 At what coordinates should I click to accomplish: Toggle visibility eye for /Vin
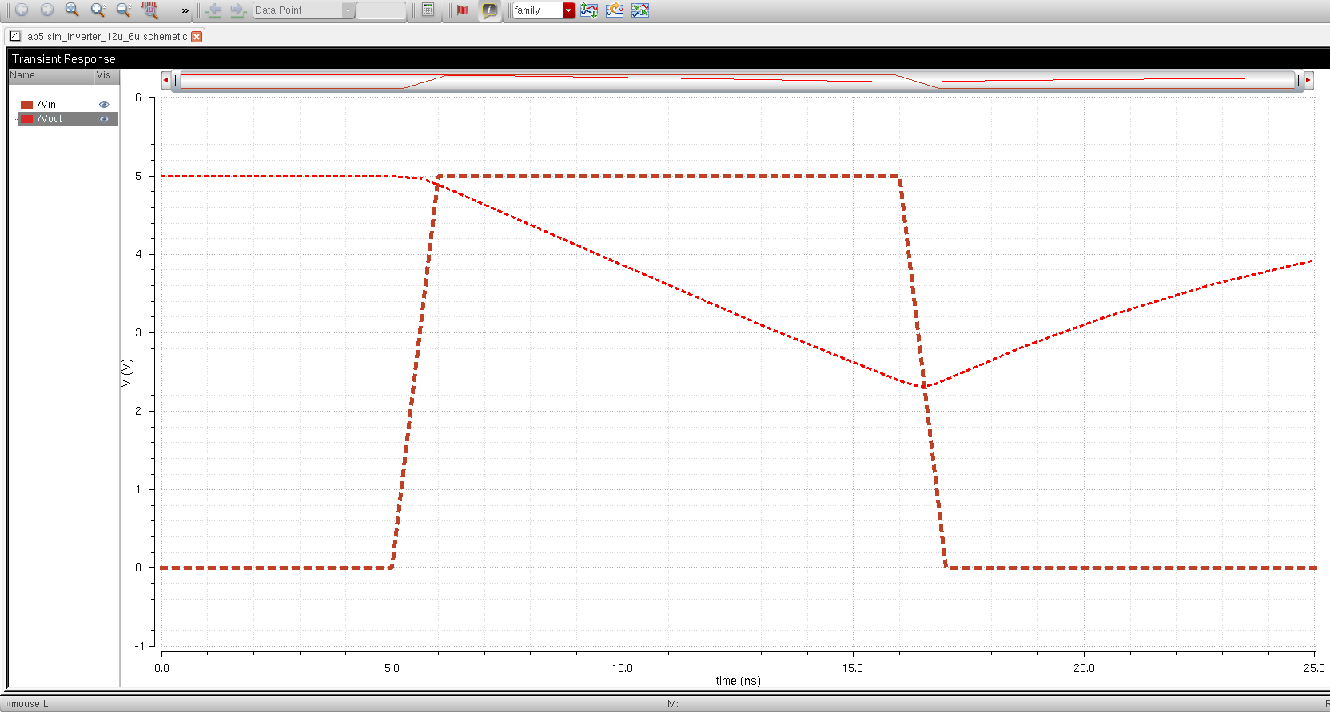(x=104, y=105)
